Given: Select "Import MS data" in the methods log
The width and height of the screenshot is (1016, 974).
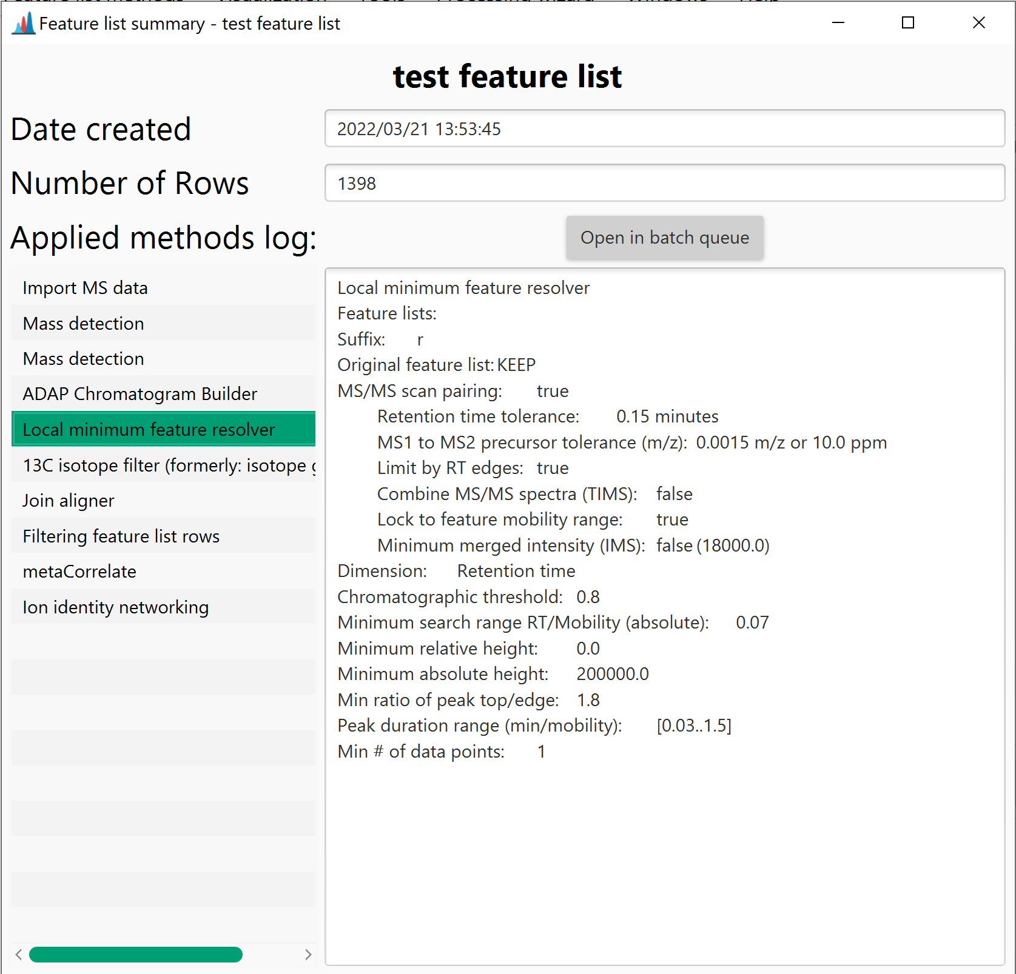Looking at the screenshot, I should (85, 287).
